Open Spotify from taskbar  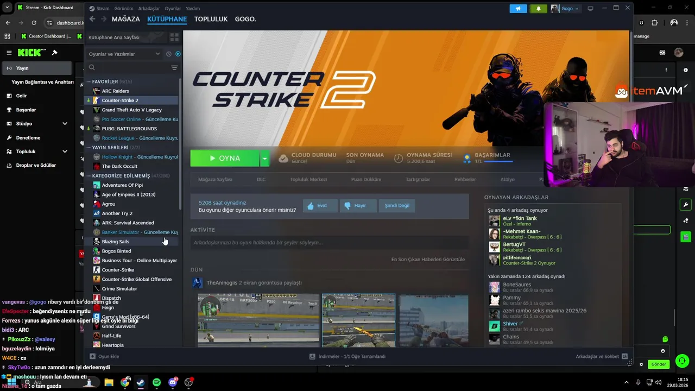156,382
